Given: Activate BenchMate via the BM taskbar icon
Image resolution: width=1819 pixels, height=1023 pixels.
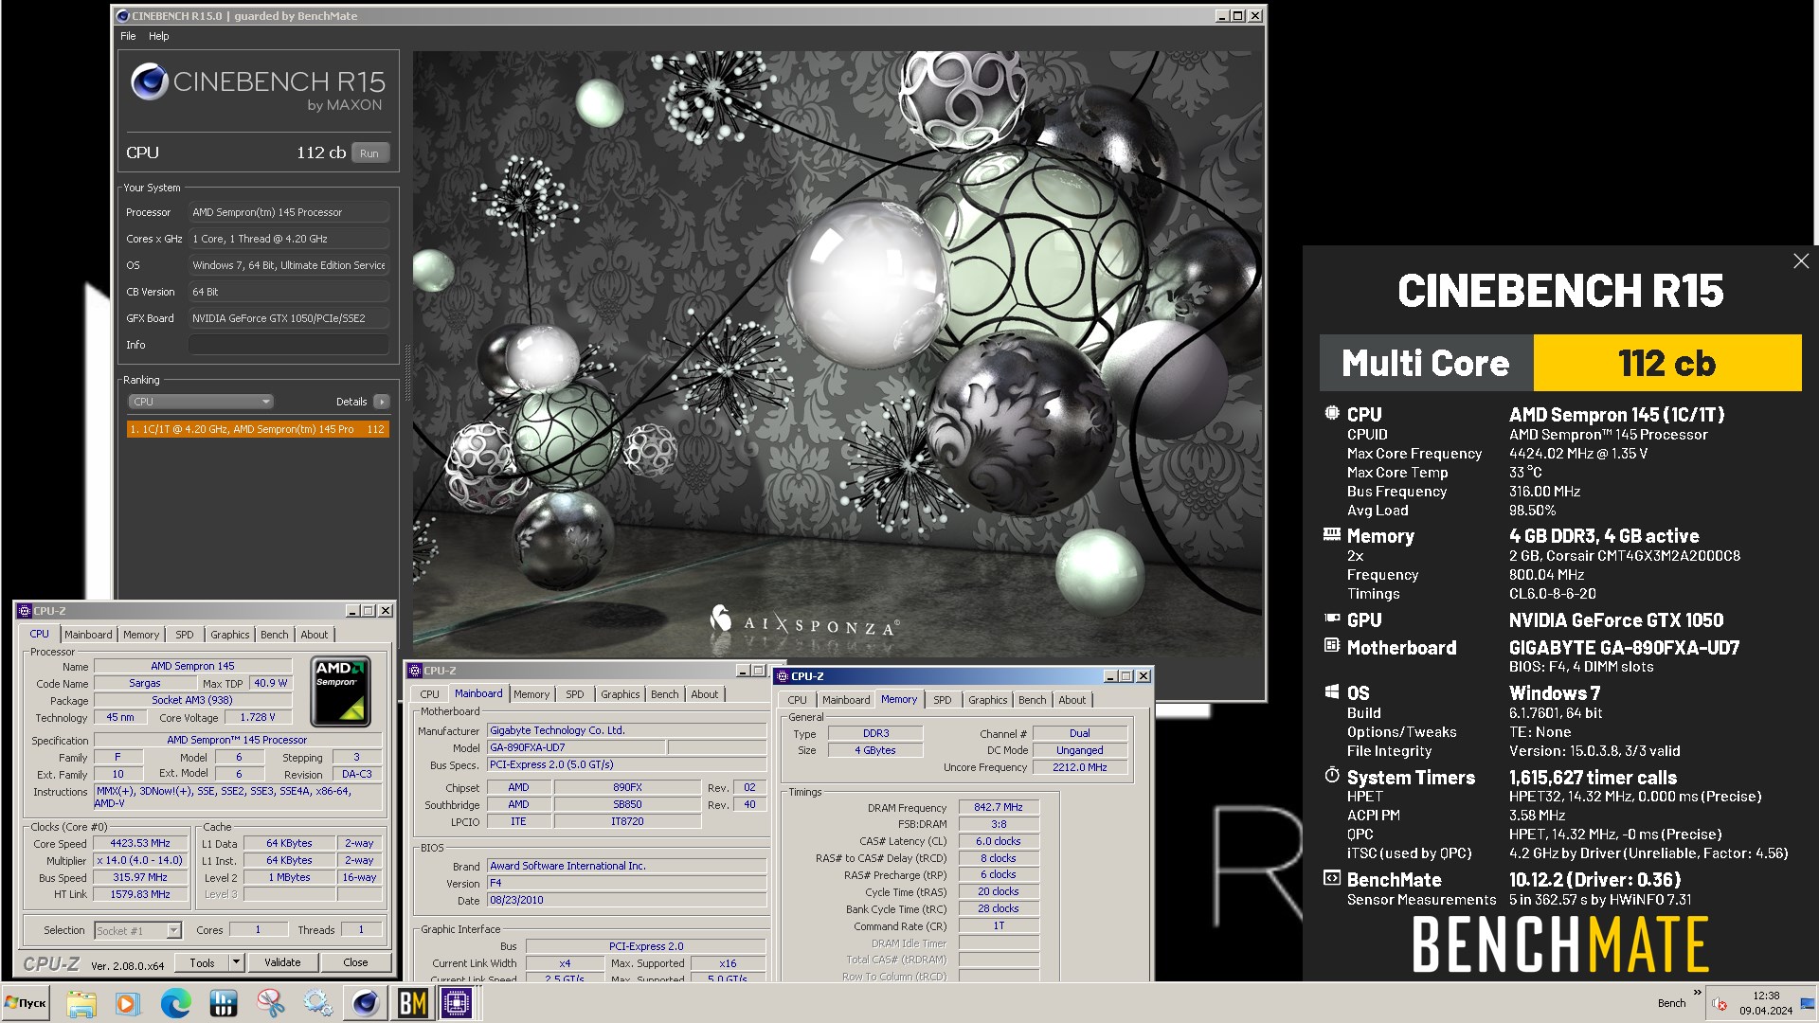Looking at the screenshot, I should click(x=412, y=1003).
